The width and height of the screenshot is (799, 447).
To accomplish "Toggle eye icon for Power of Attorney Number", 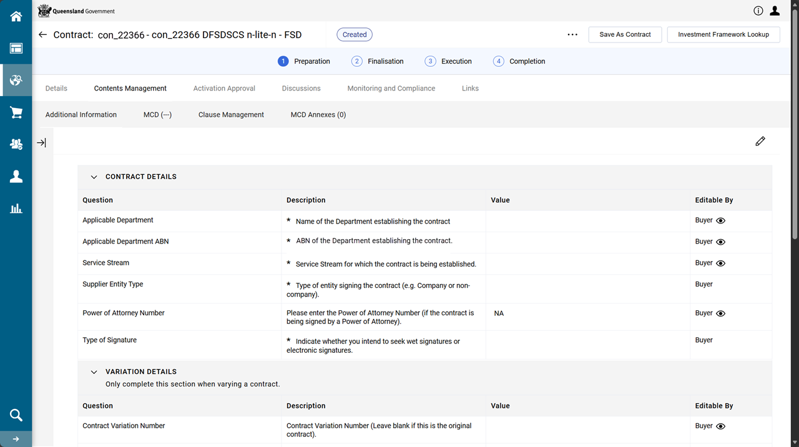I will tap(720, 313).
